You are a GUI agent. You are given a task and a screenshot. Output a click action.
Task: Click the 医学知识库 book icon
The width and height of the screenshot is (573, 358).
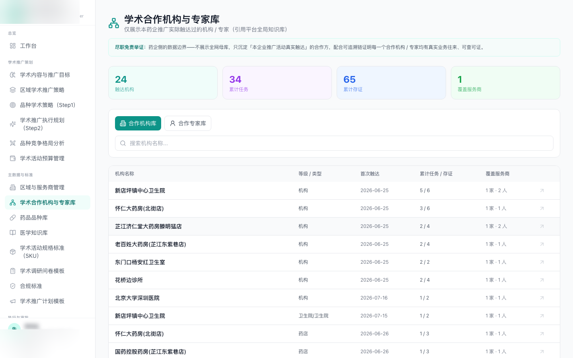(x=13, y=233)
